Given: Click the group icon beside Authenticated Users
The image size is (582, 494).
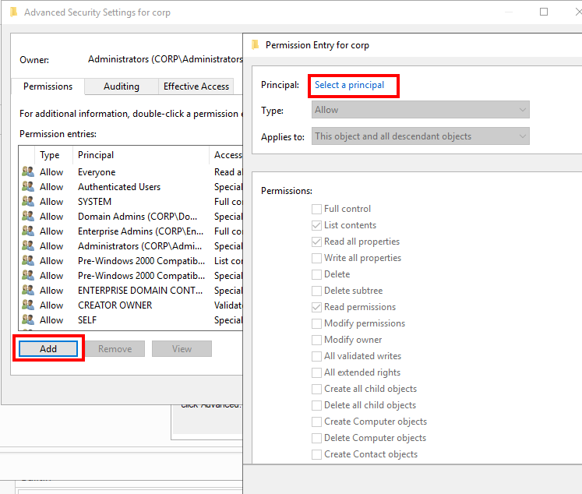Looking at the screenshot, I should [x=28, y=187].
